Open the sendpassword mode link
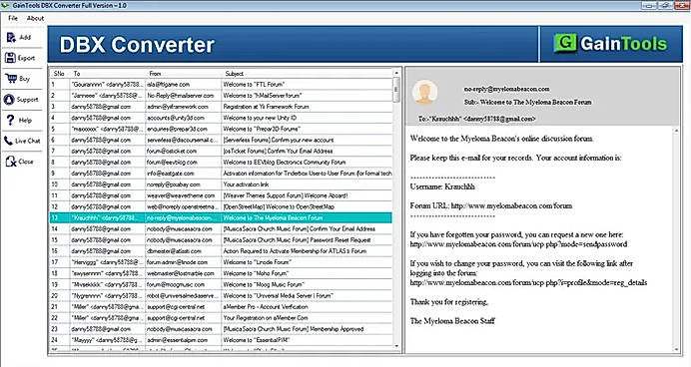 coord(518,243)
